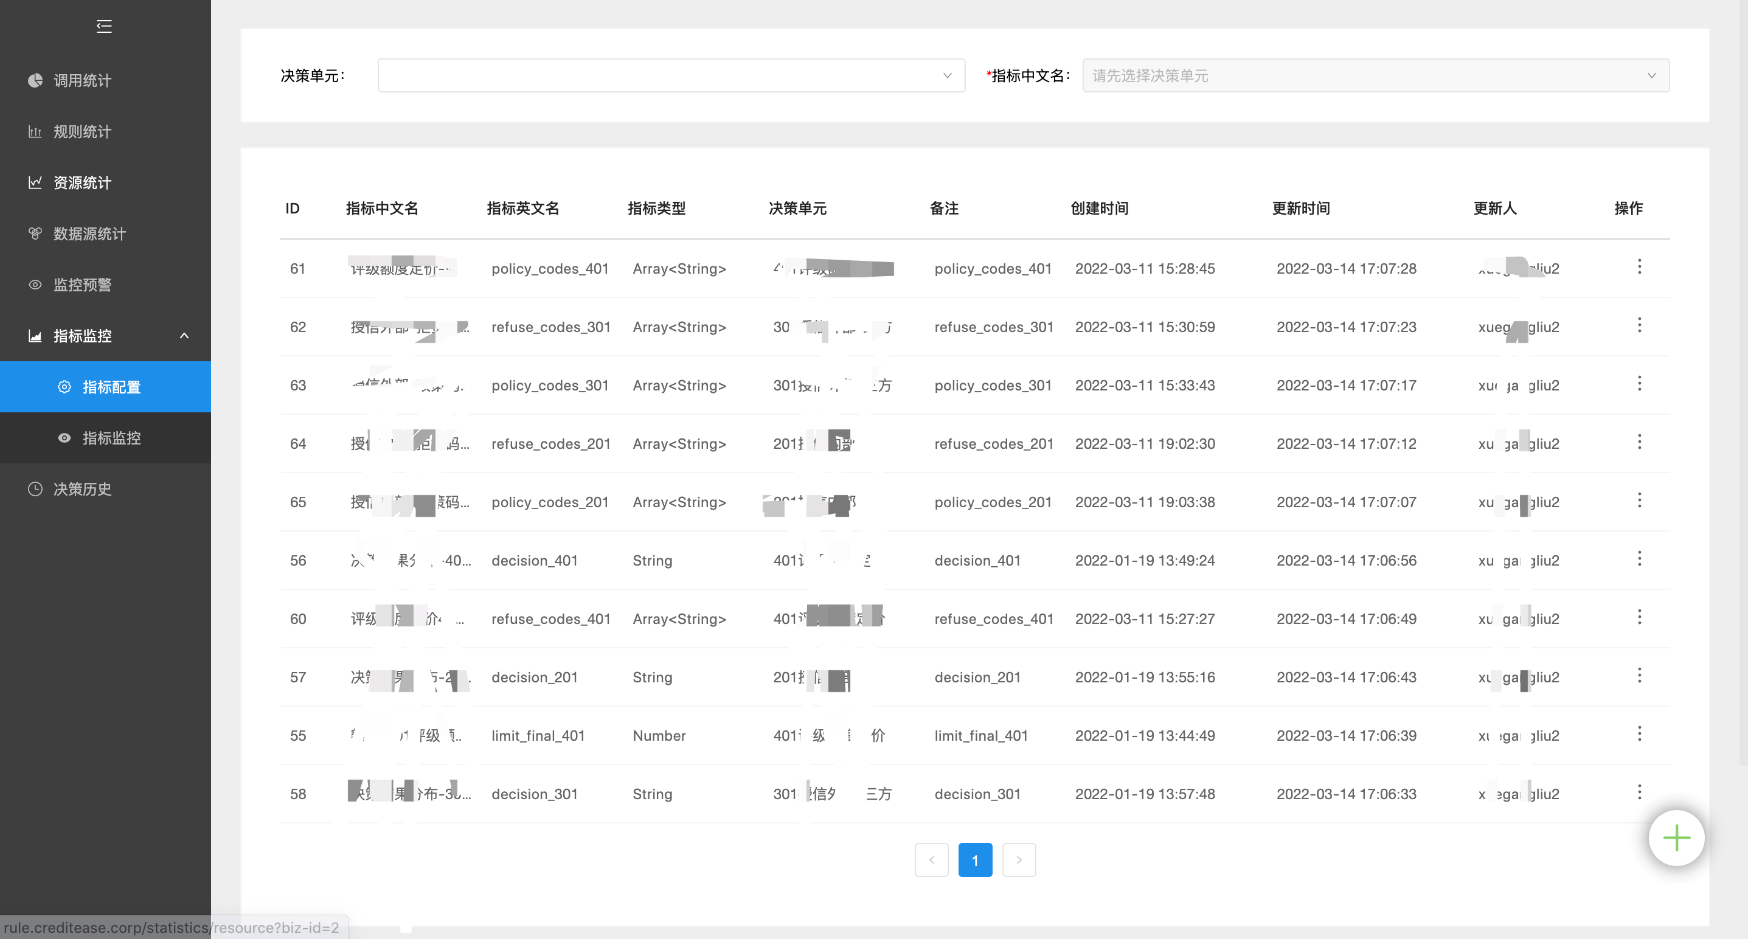Open the 资源统计 menu

tap(105, 182)
